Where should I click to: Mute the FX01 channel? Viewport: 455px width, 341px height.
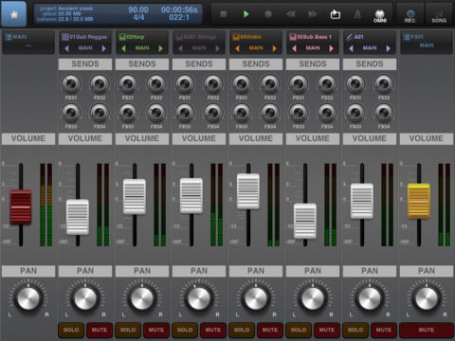(x=427, y=330)
